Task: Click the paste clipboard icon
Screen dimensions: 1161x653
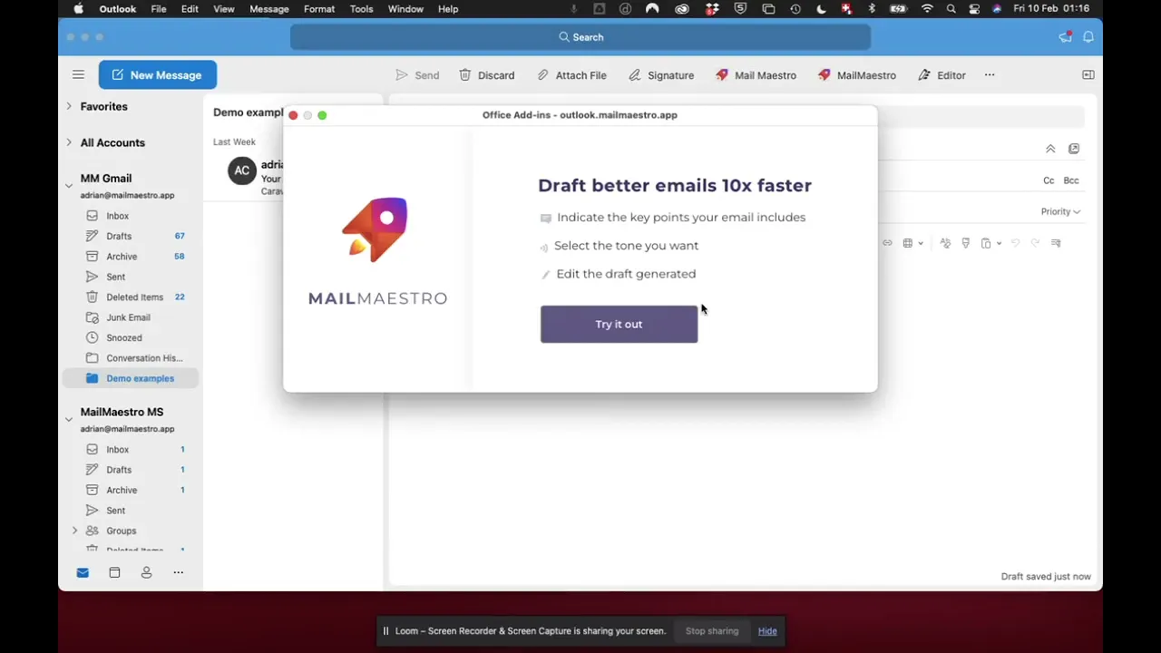Action: [985, 243]
